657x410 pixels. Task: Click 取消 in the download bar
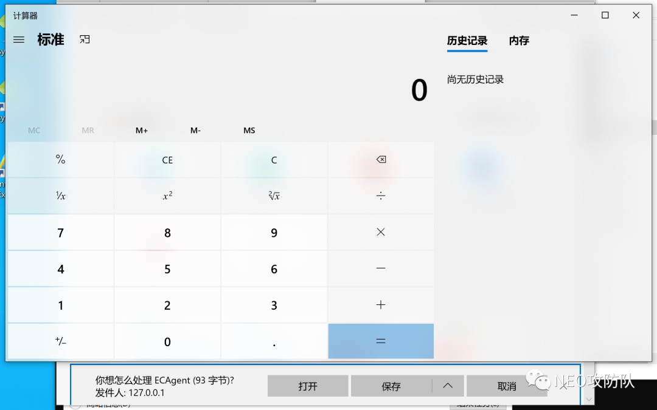click(x=507, y=386)
